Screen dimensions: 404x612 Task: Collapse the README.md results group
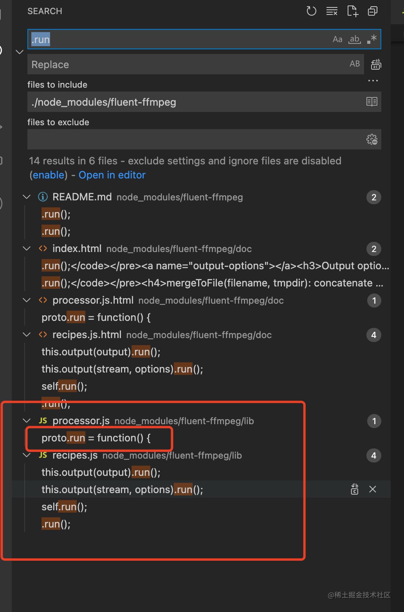[x=27, y=197]
